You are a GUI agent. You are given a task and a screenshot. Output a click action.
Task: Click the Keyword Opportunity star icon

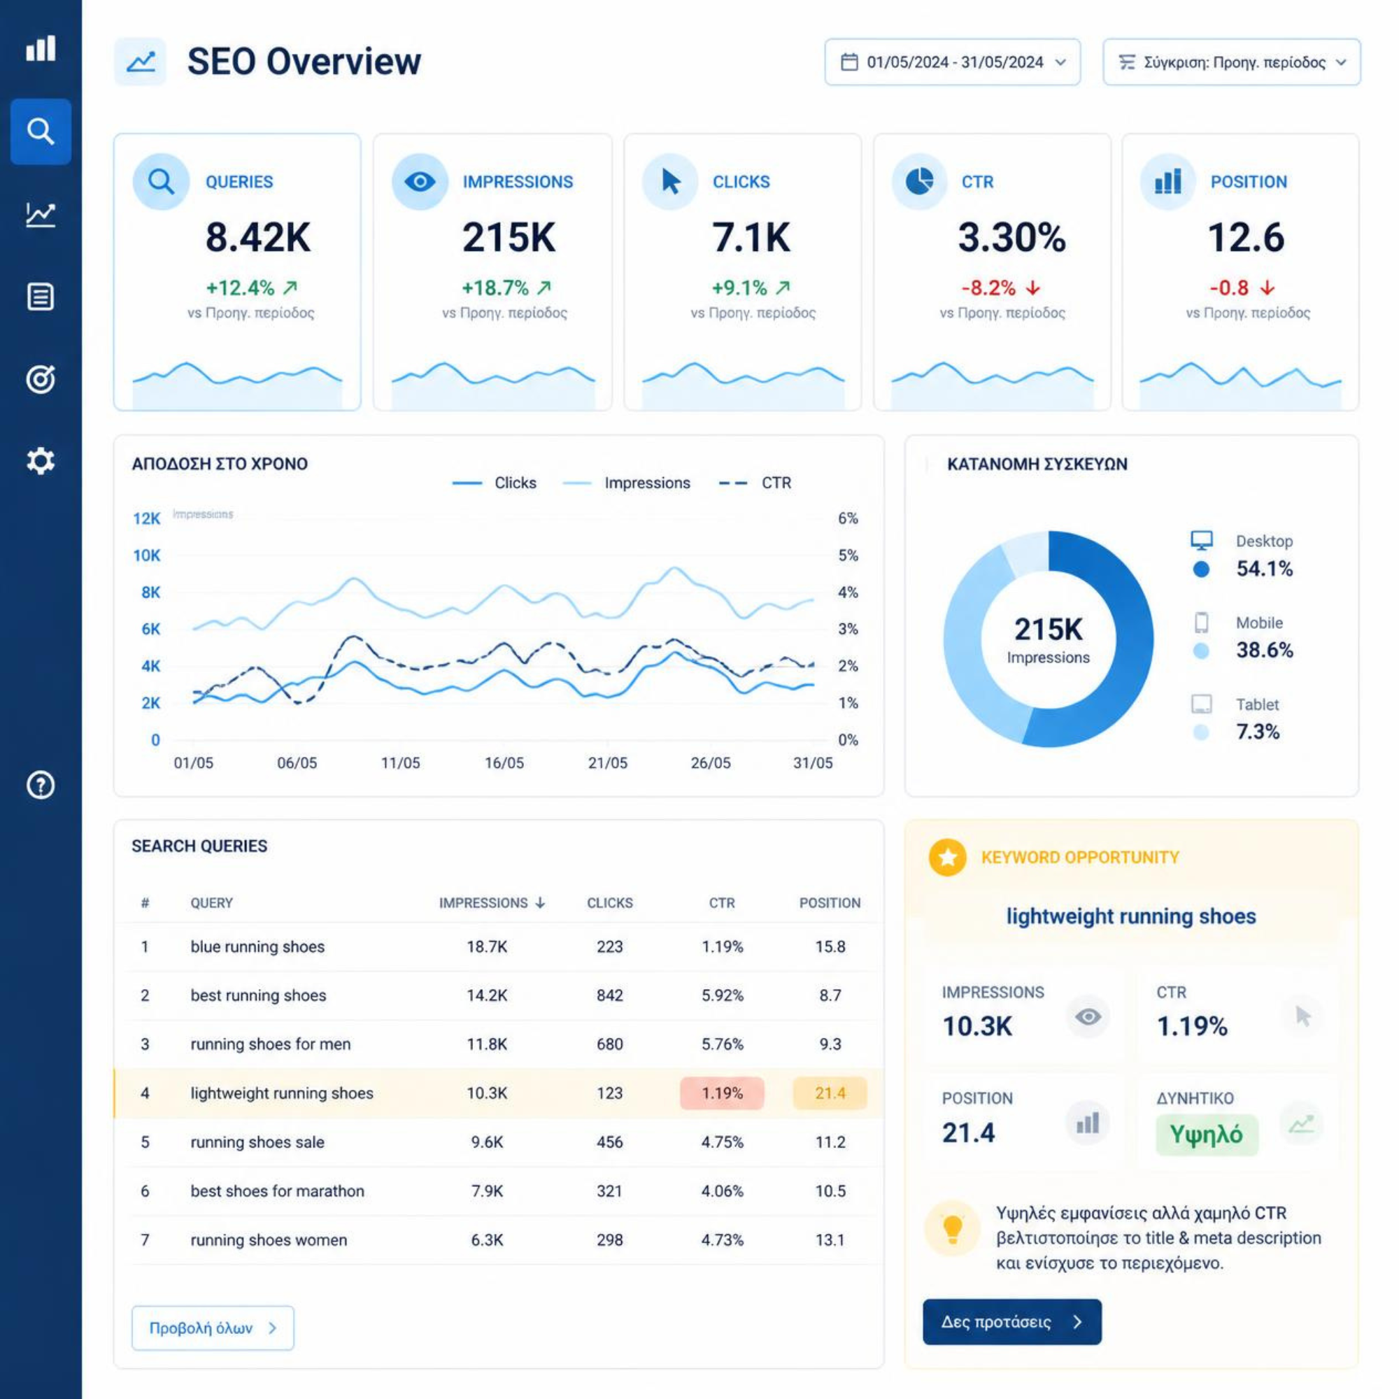[x=948, y=858]
